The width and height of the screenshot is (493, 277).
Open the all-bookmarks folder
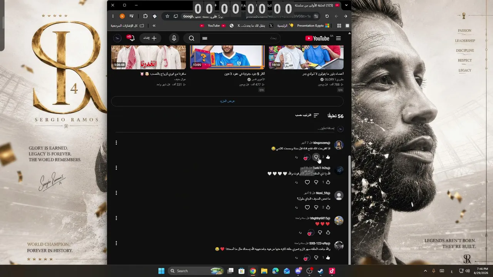(127, 26)
